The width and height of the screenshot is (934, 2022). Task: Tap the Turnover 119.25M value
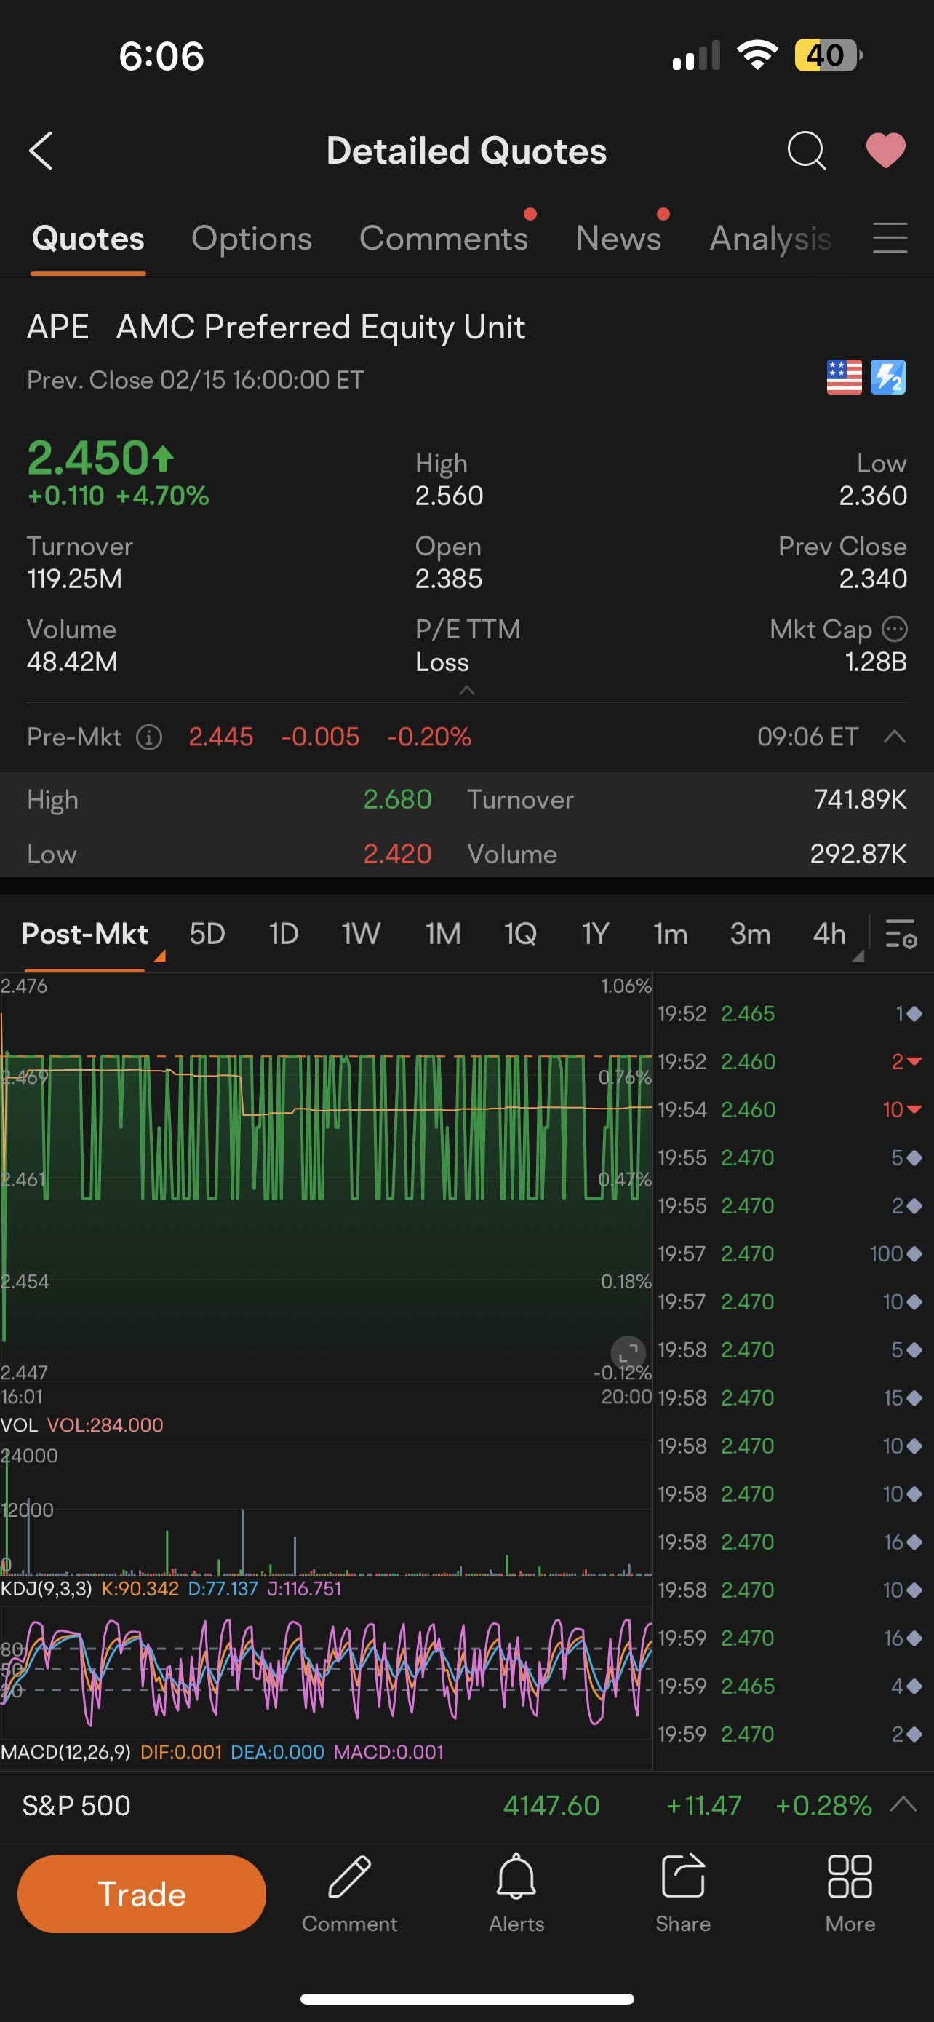coord(74,579)
